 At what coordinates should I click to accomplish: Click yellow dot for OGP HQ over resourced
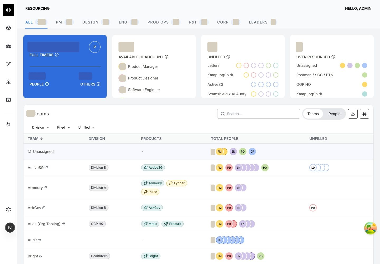coord(365,84)
